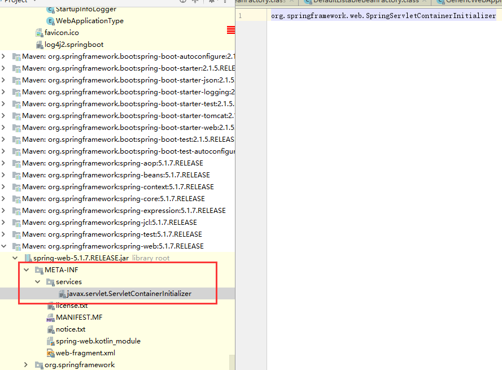The height and width of the screenshot is (370, 502).
Task: Click the library icon of spring-expression 5.1.7
Action: pos(16,211)
